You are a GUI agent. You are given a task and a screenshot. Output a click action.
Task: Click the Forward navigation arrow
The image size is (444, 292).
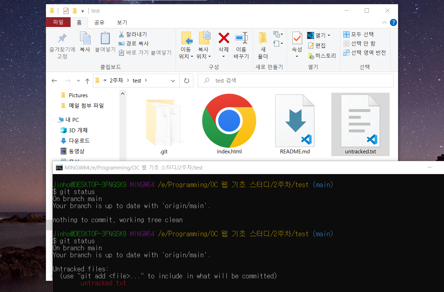(68, 81)
